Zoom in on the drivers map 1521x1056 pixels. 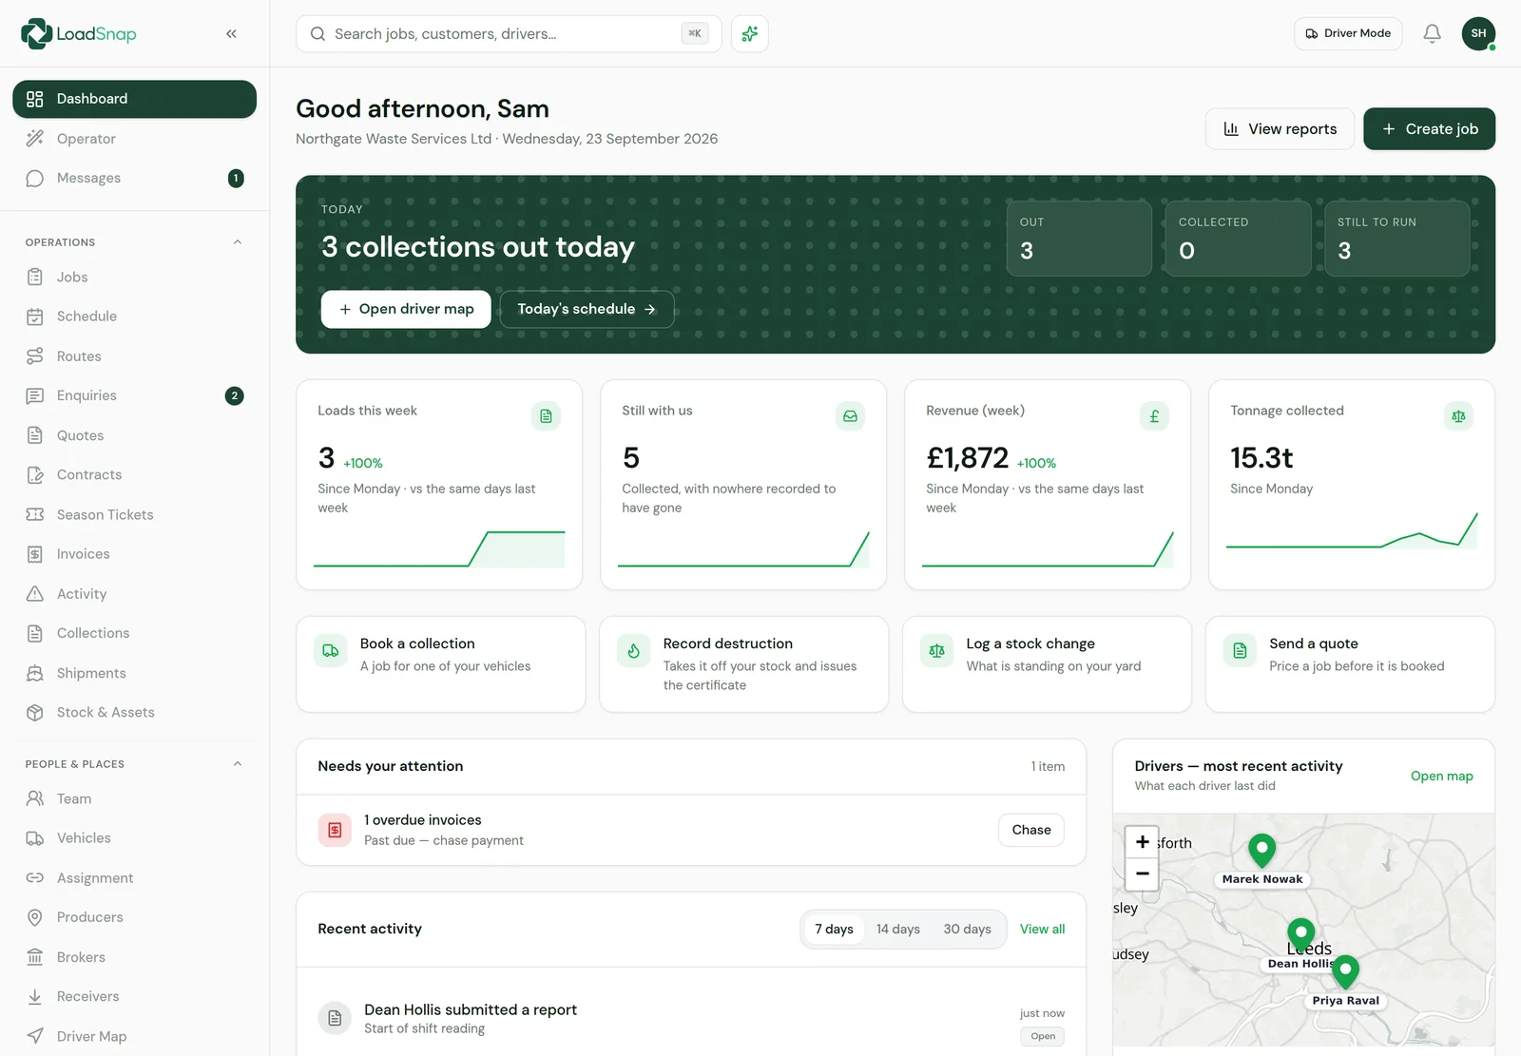[x=1142, y=842]
